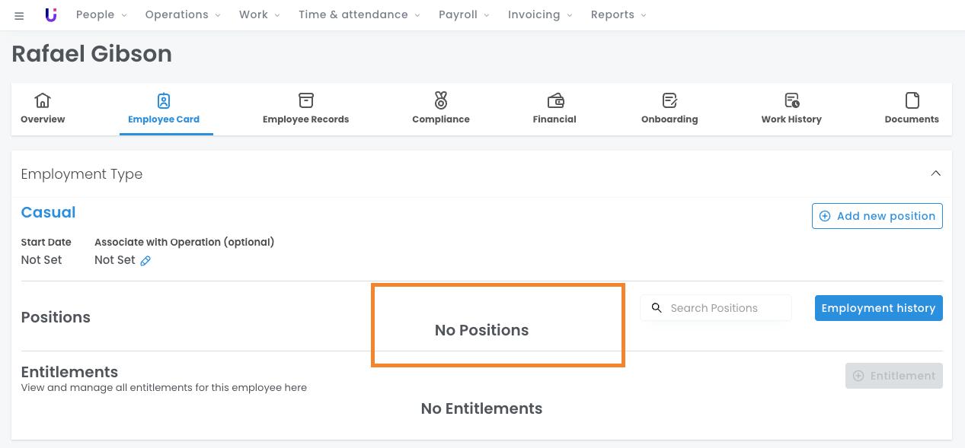Open the Overview house icon tab

coord(43,109)
